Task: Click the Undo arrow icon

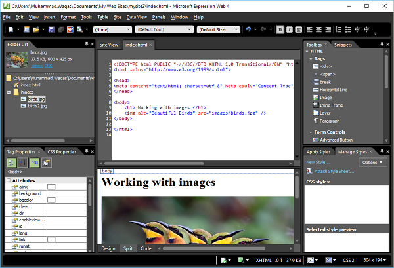Action: [247, 29]
